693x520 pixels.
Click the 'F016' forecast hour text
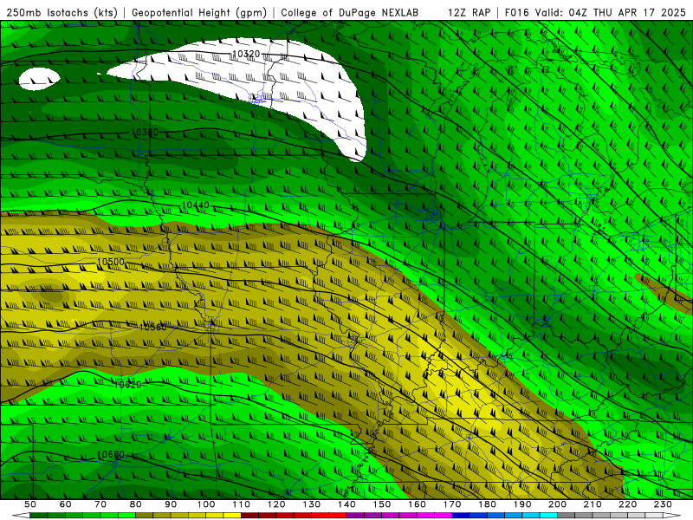tap(517, 13)
